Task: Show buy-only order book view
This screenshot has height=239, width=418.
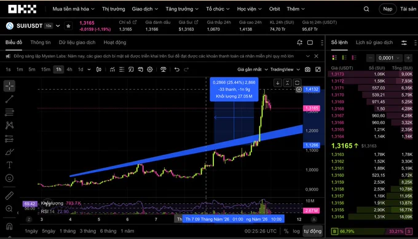Action: pos(344,58)
